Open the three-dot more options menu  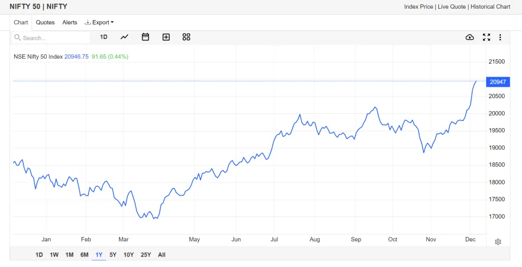[x=500, y=37]
